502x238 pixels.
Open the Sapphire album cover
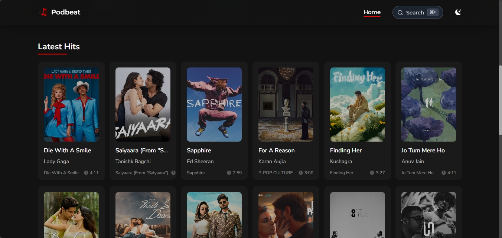click(x=214, y=105)
